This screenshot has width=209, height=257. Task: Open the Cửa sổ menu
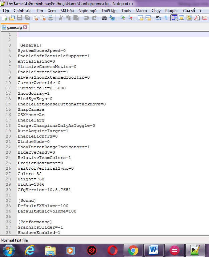(189, 11)
